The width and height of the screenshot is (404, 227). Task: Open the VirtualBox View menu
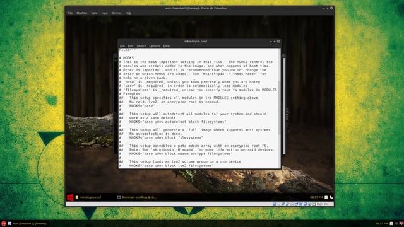tap(94, 13)
